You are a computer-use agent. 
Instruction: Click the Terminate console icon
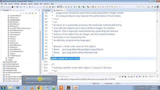click(x=120, y=76)
